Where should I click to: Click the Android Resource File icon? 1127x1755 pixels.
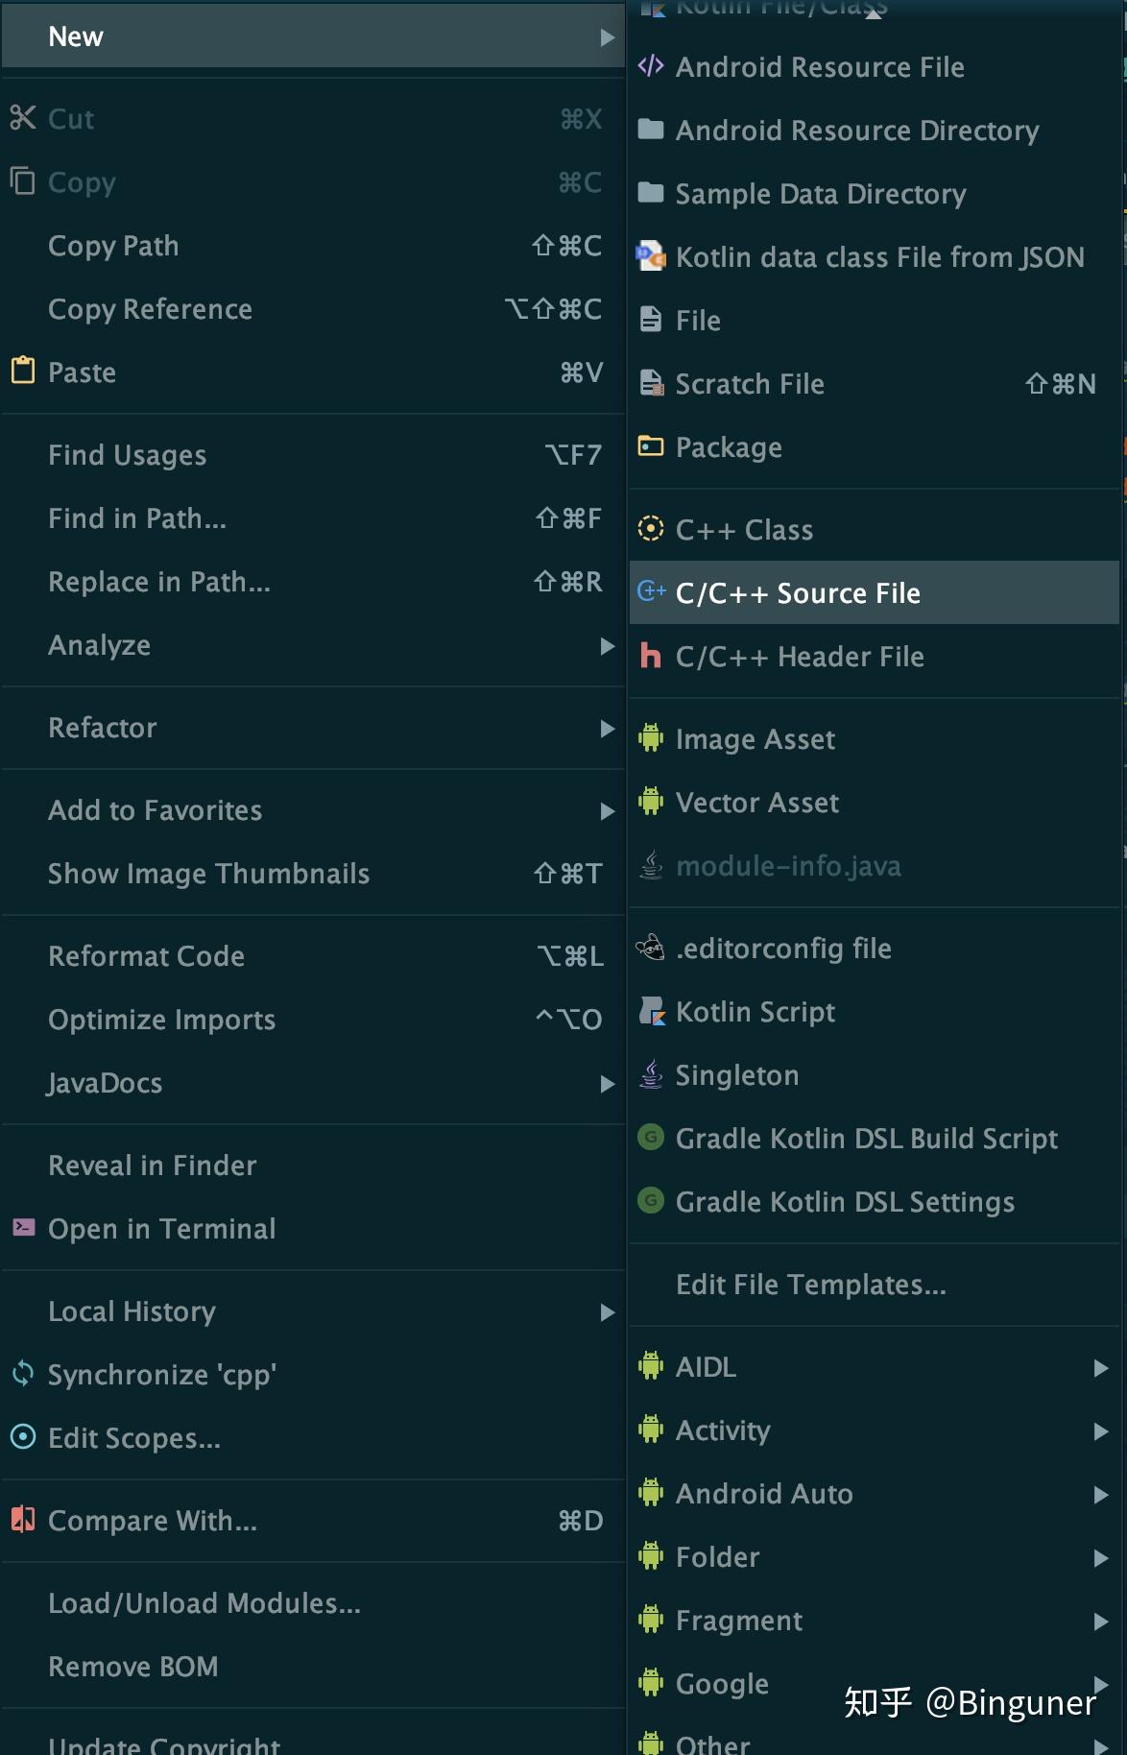click(651, 66)
